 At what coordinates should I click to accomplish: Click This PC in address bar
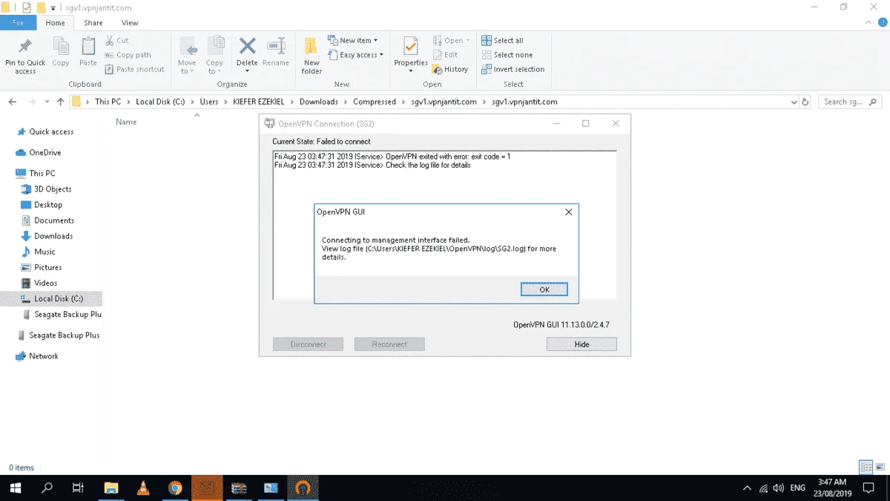108,102
